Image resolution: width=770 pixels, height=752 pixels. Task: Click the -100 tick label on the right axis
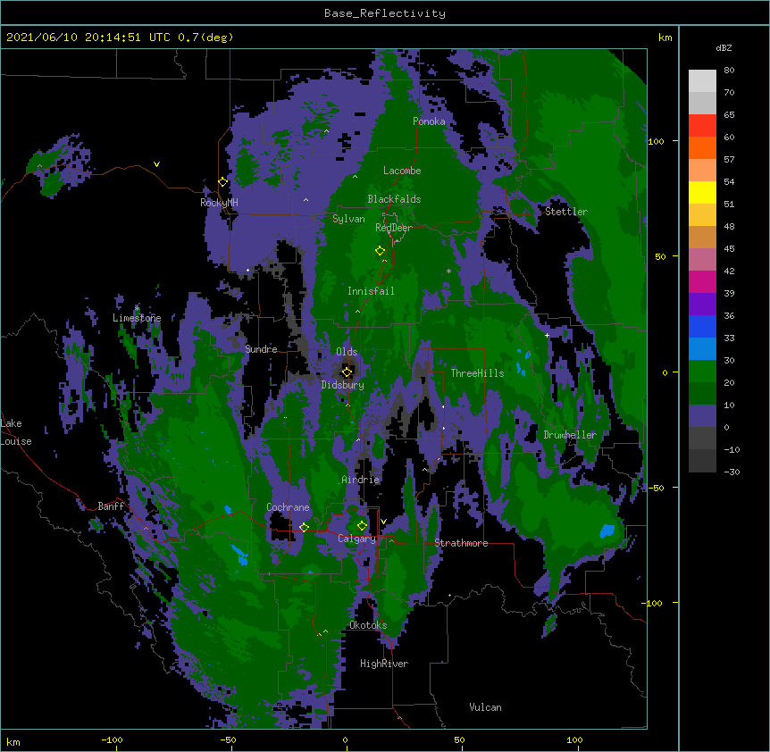click(x=653, y=603)
